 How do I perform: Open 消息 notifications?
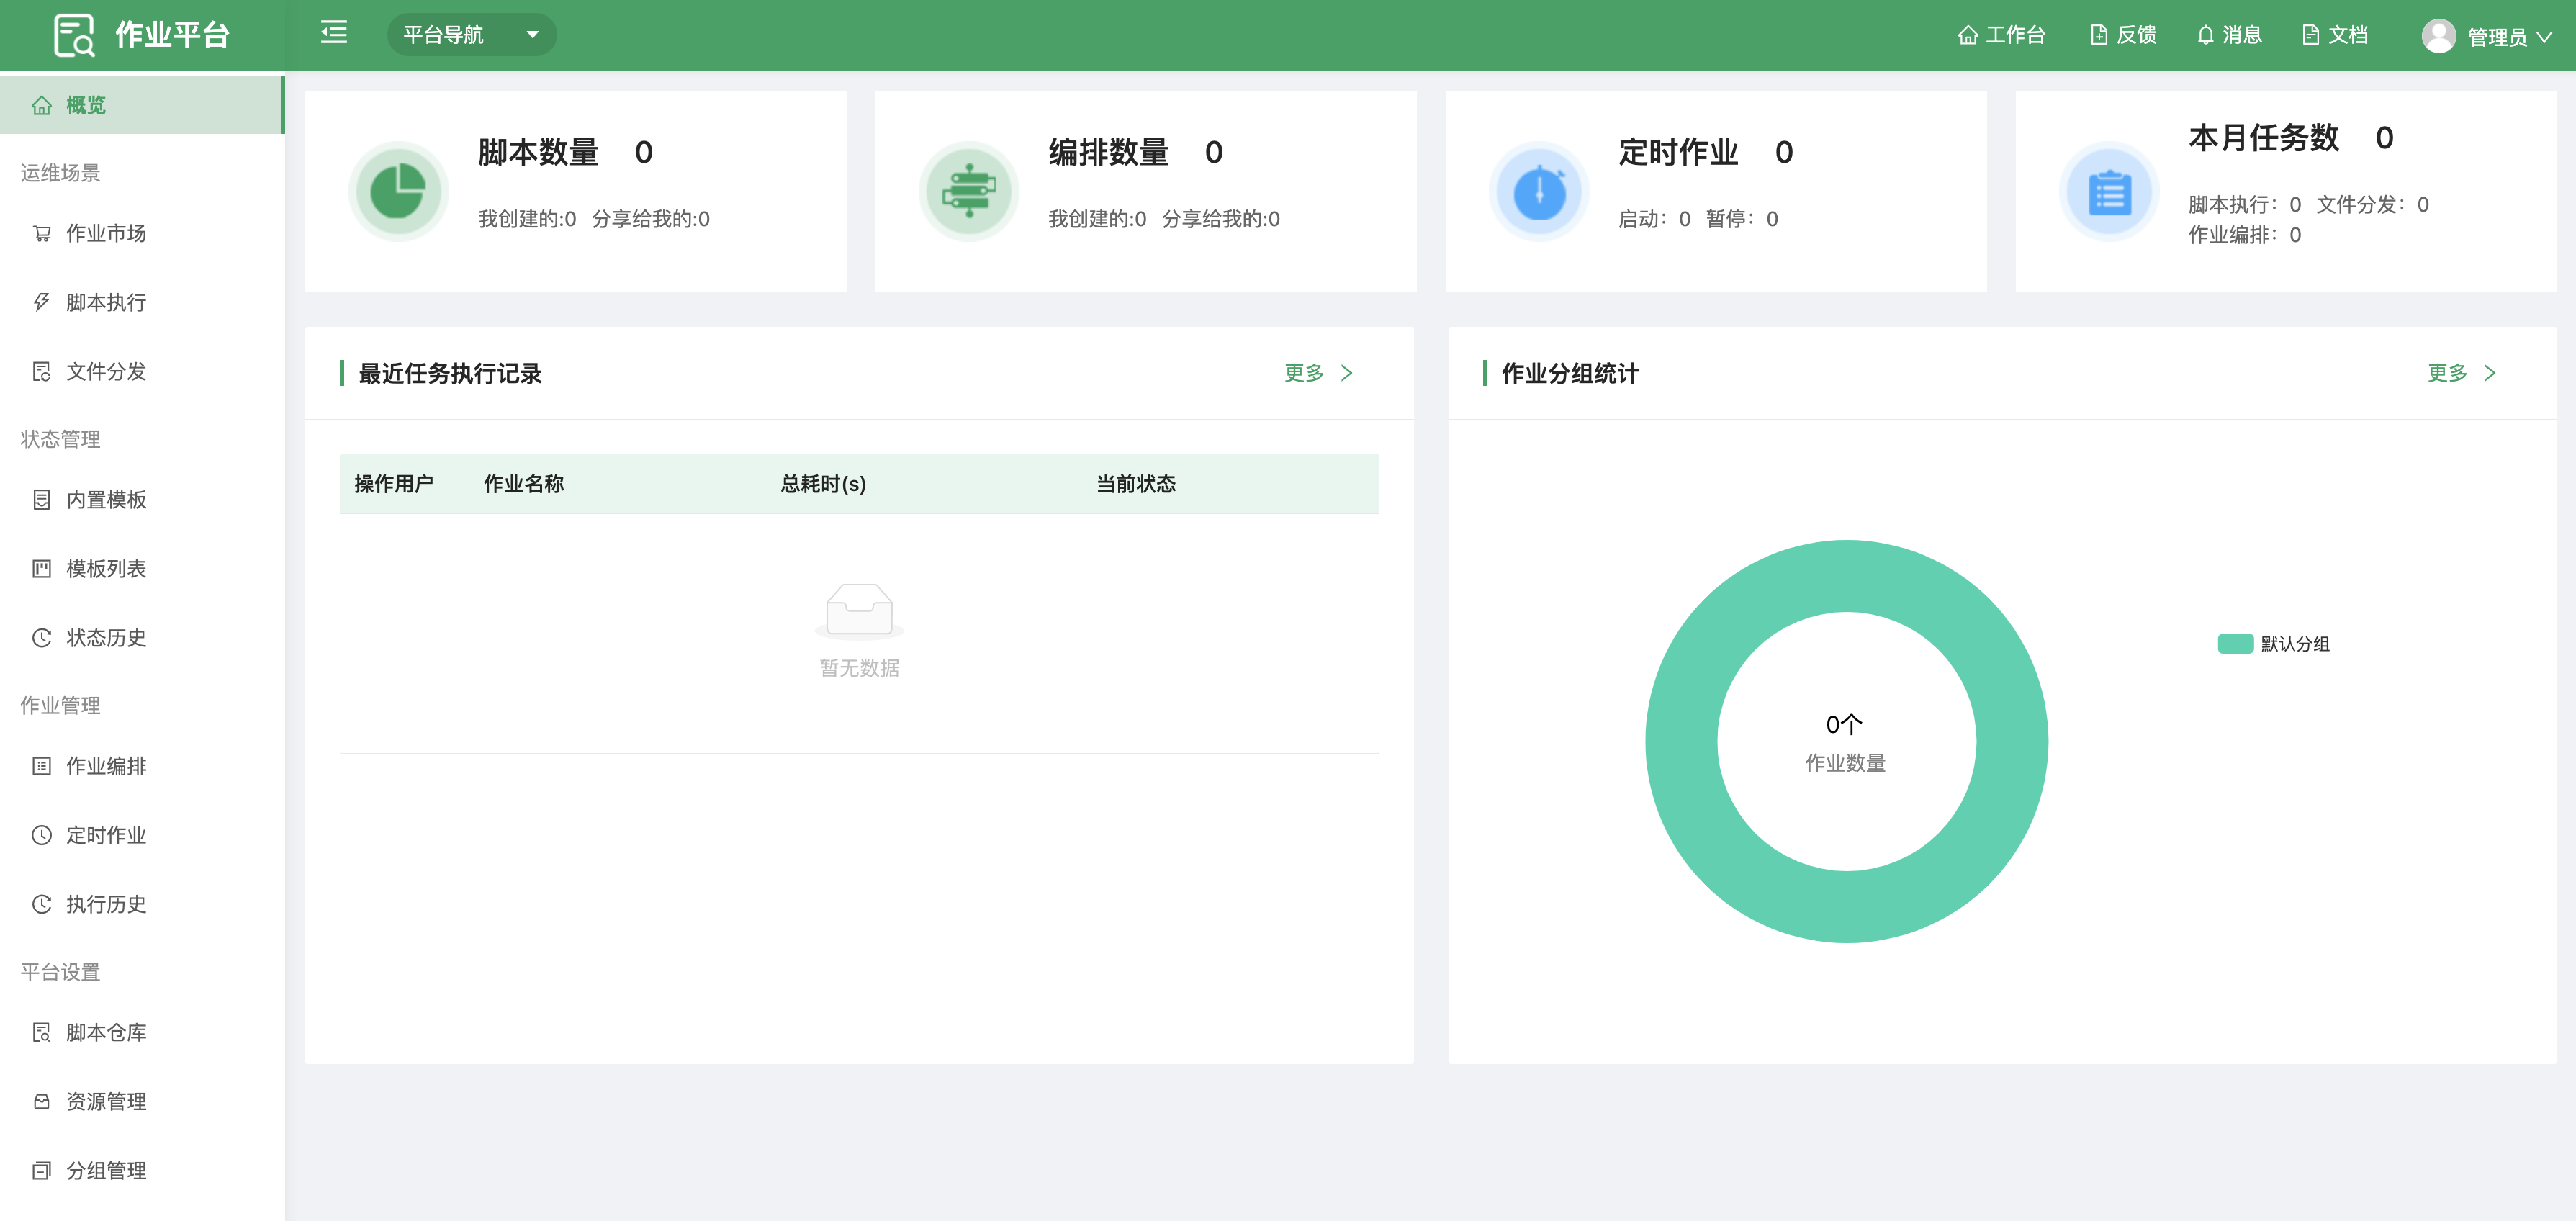point(2229,35)
